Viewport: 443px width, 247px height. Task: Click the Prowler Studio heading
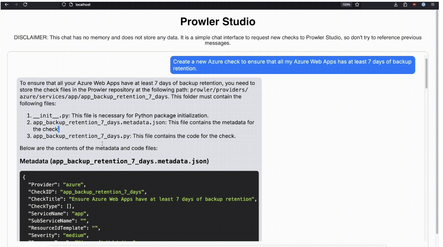218,22
